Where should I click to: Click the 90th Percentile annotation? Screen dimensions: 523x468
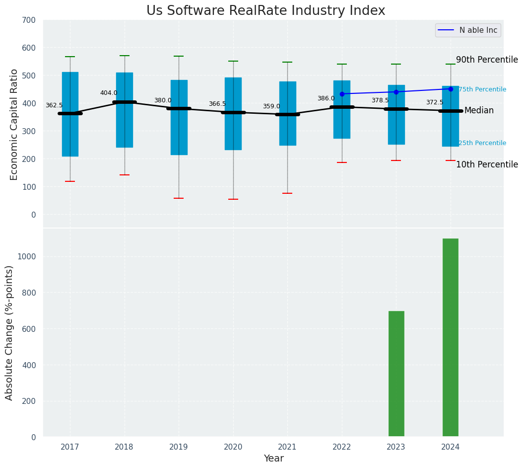[x=487, y=60]
